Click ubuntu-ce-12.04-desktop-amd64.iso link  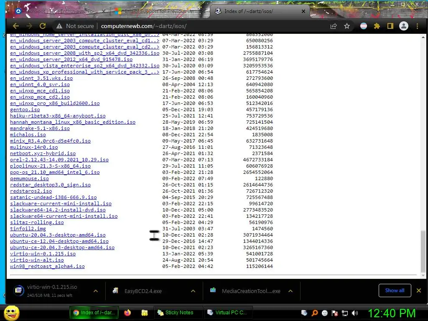click(x=59, y=242)
